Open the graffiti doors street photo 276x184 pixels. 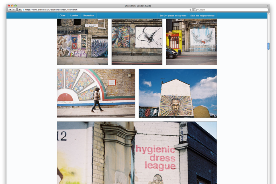82,41
